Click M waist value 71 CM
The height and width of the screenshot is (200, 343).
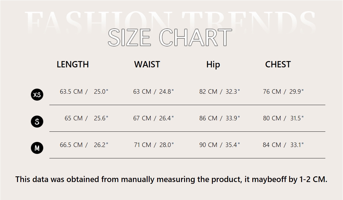pyautogui.click(x=142, y=145)
